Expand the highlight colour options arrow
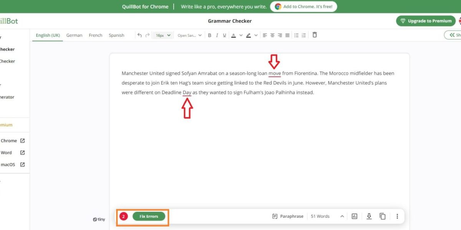This screenshot has height=230, width=461. click(x=256, y=35)
